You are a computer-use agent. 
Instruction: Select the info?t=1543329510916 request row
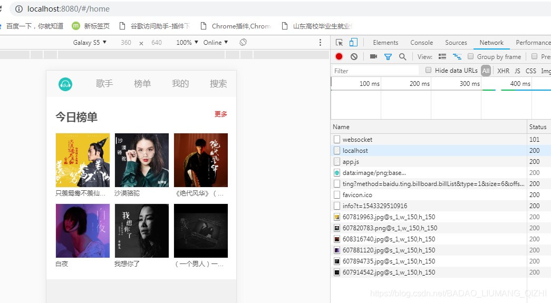pyautogui.click(x=441, y=206)
